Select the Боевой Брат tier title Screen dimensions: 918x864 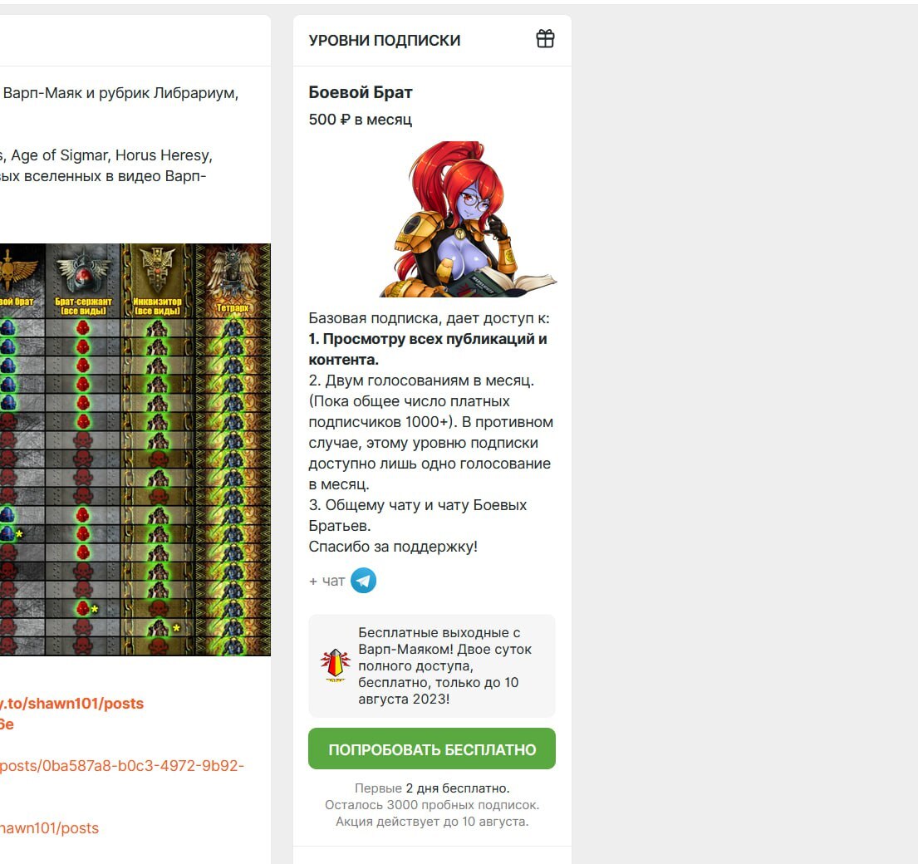[361, 92]
